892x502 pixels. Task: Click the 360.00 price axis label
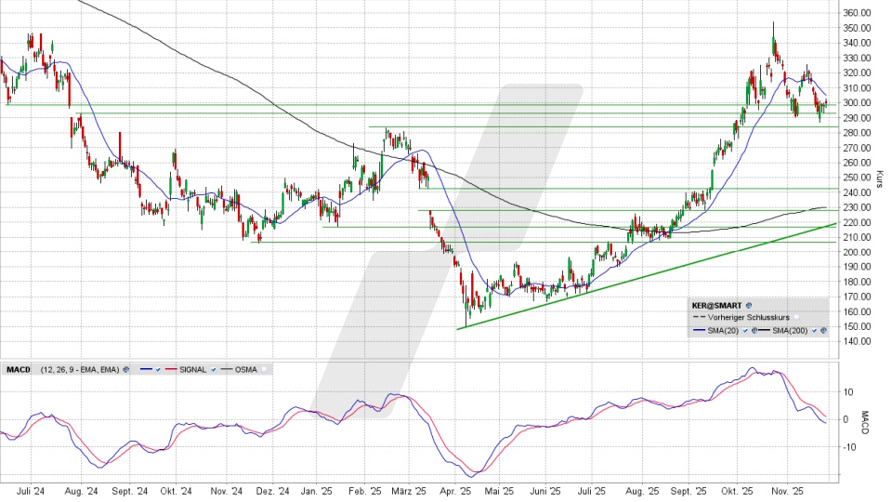click(856, 13)
